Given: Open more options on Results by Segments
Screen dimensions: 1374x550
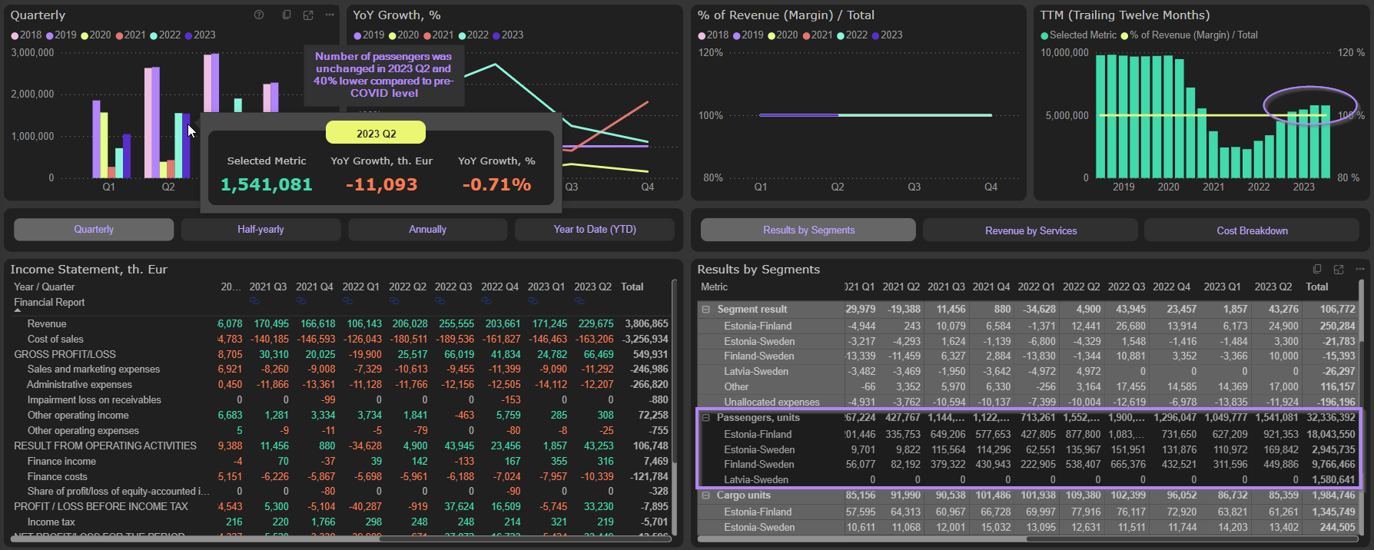Looking at the screenshot, I should [x=1359, y=269].
